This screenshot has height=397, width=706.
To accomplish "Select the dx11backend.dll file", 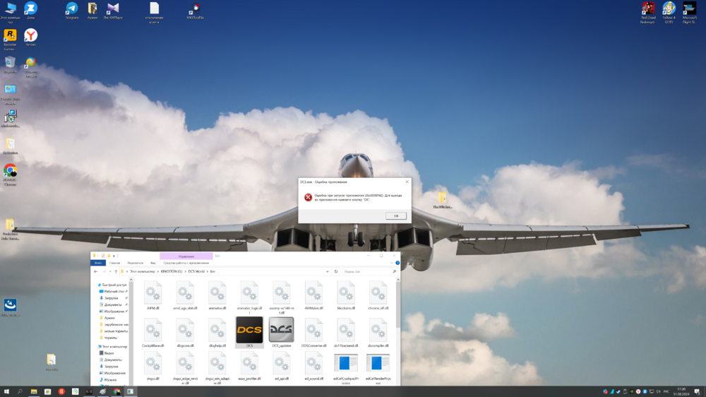I will tap(346, 333).
